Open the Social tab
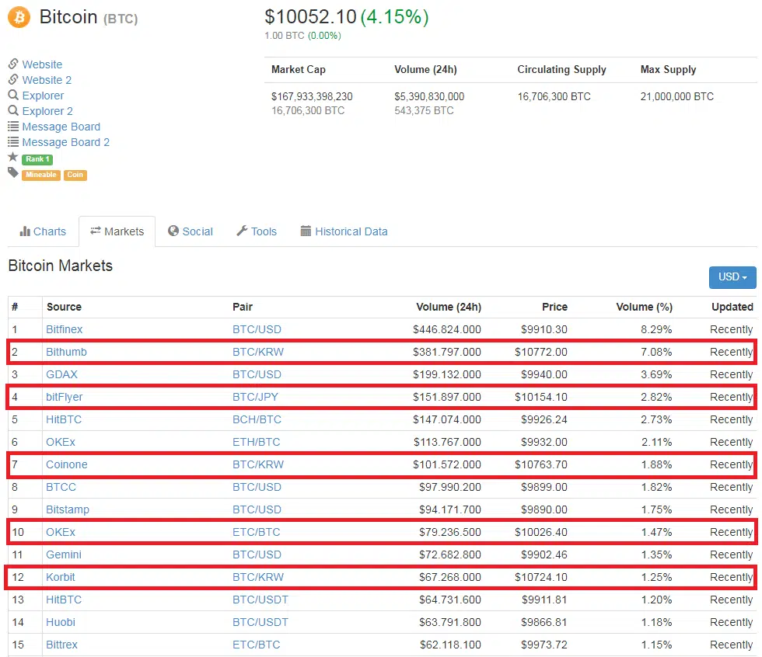The image size is (762, 657). [190, 231]
